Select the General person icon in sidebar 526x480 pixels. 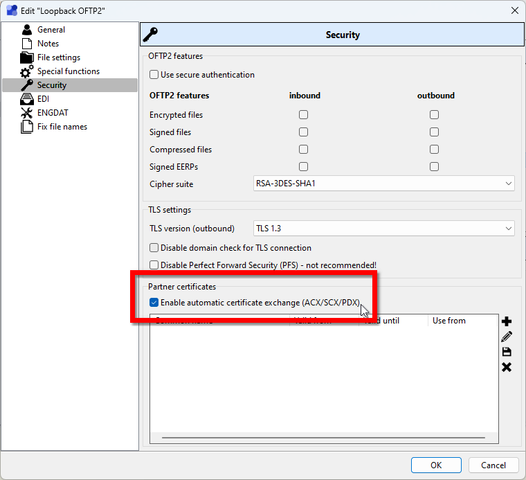click(27, 30)
